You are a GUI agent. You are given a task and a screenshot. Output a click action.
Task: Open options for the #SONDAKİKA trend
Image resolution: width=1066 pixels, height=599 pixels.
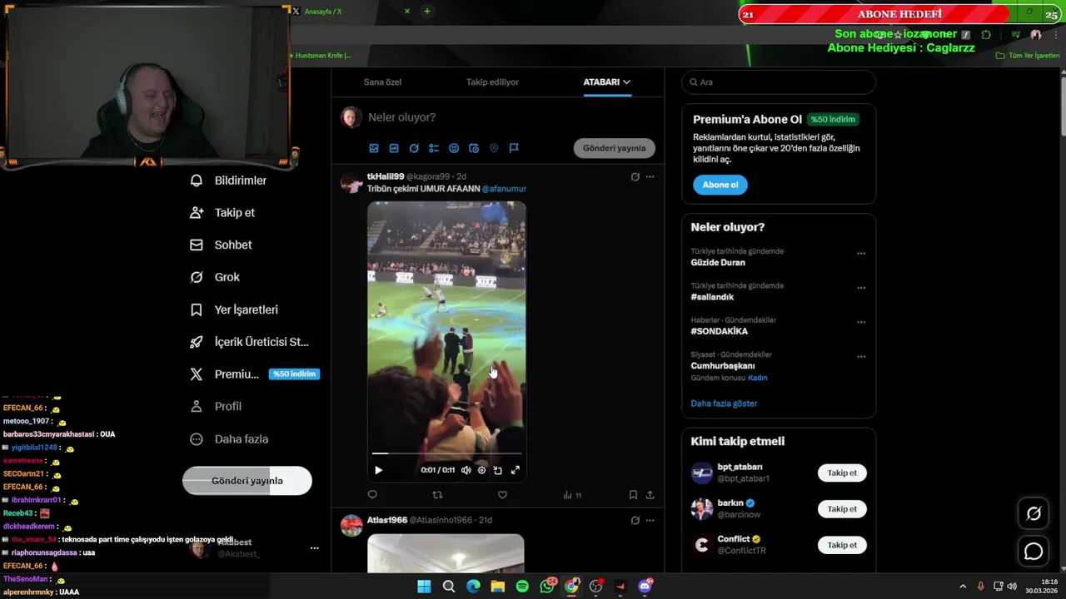[861, 323]
